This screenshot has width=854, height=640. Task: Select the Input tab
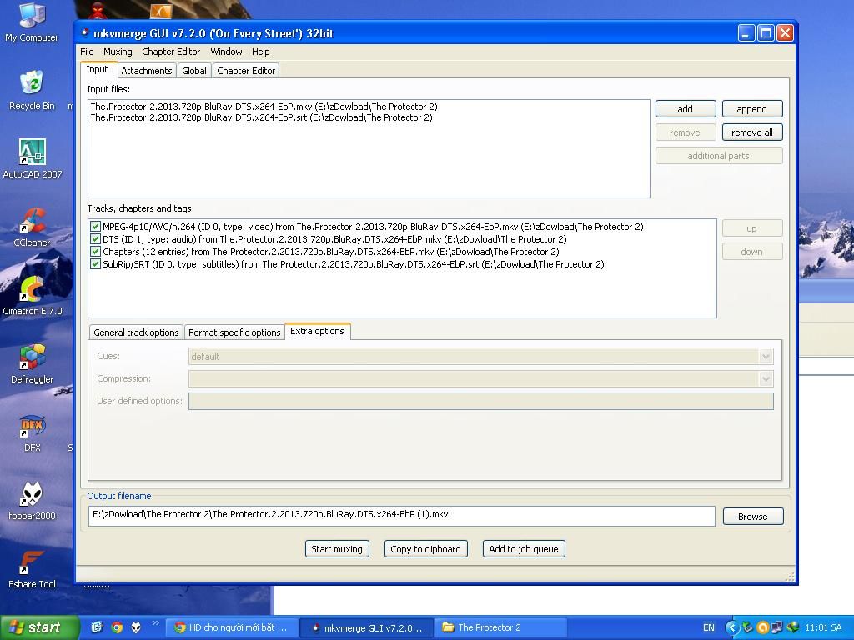[x=97, y=70]
